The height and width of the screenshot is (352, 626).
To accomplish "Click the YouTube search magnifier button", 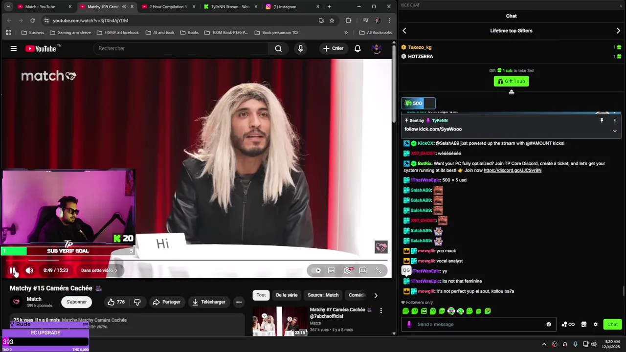I will (278, 48).
